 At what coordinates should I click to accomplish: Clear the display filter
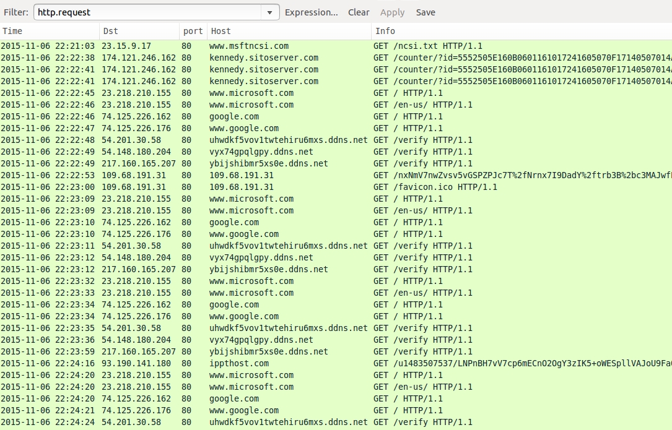point(359,12)
